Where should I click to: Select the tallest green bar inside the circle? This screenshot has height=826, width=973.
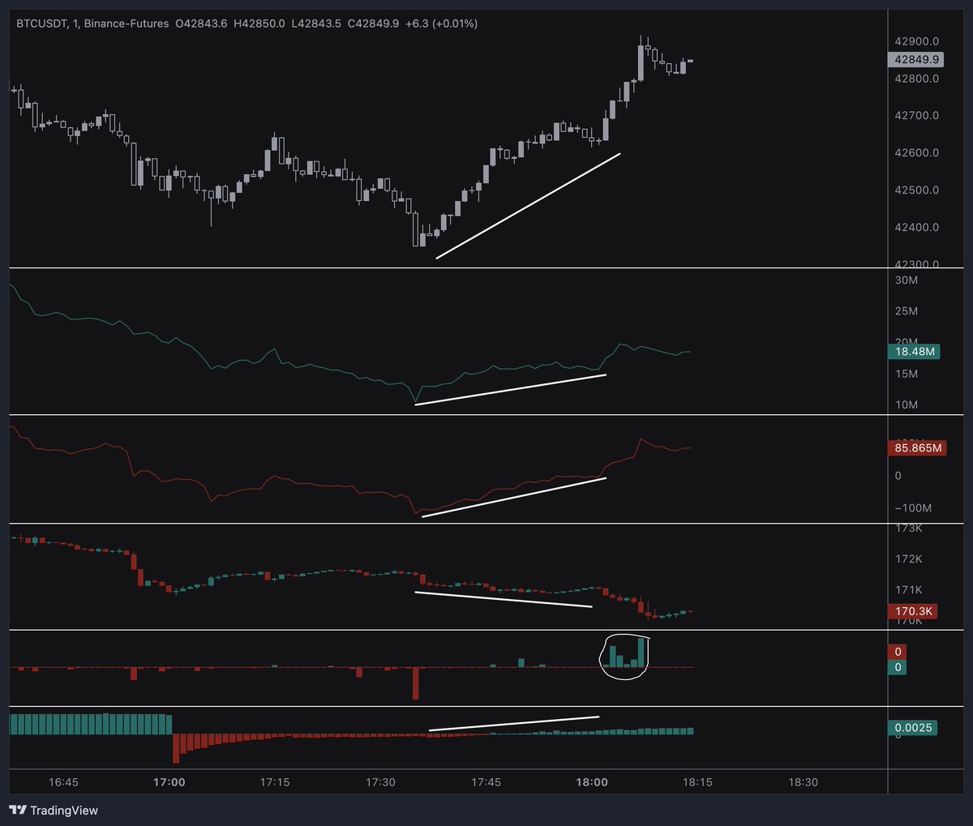tap(641, 653)
